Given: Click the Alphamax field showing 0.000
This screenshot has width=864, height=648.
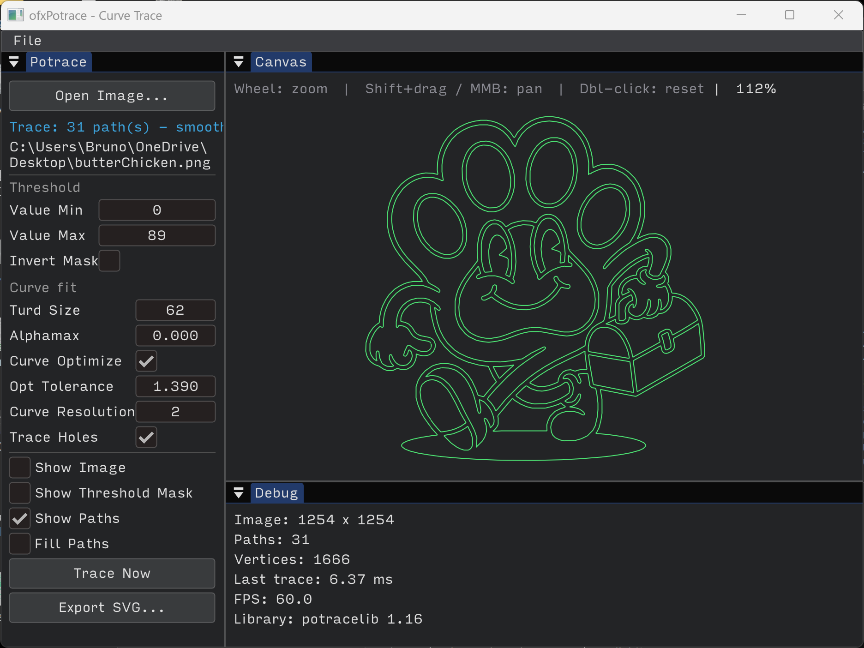Looking at the screenshot, I should [175, 336].
